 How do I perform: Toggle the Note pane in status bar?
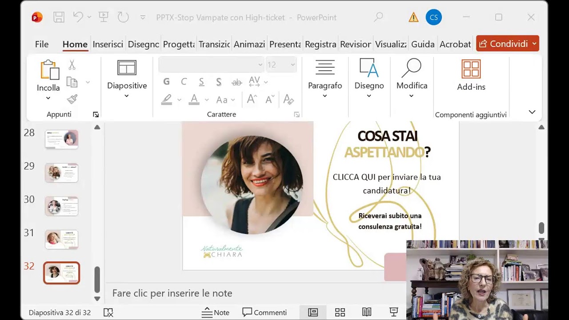pyautogui.click(x=216, y=312)
